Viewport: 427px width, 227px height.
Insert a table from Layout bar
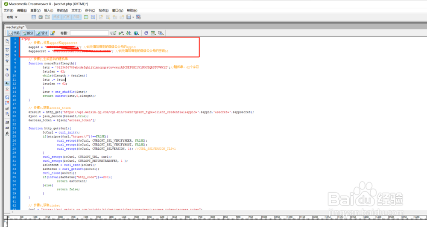(x=33, y=17)
